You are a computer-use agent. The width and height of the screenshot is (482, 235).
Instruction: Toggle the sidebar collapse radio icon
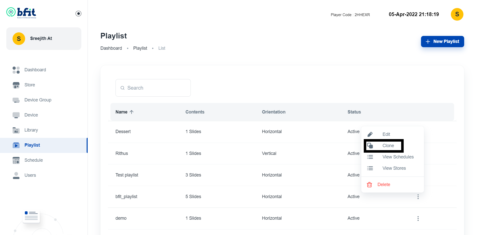[x=78, y=14]
